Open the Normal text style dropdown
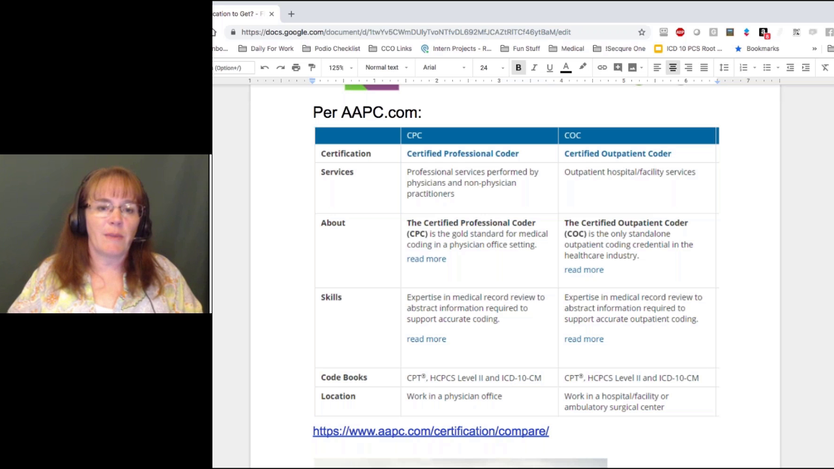 (x=386, y=68)
